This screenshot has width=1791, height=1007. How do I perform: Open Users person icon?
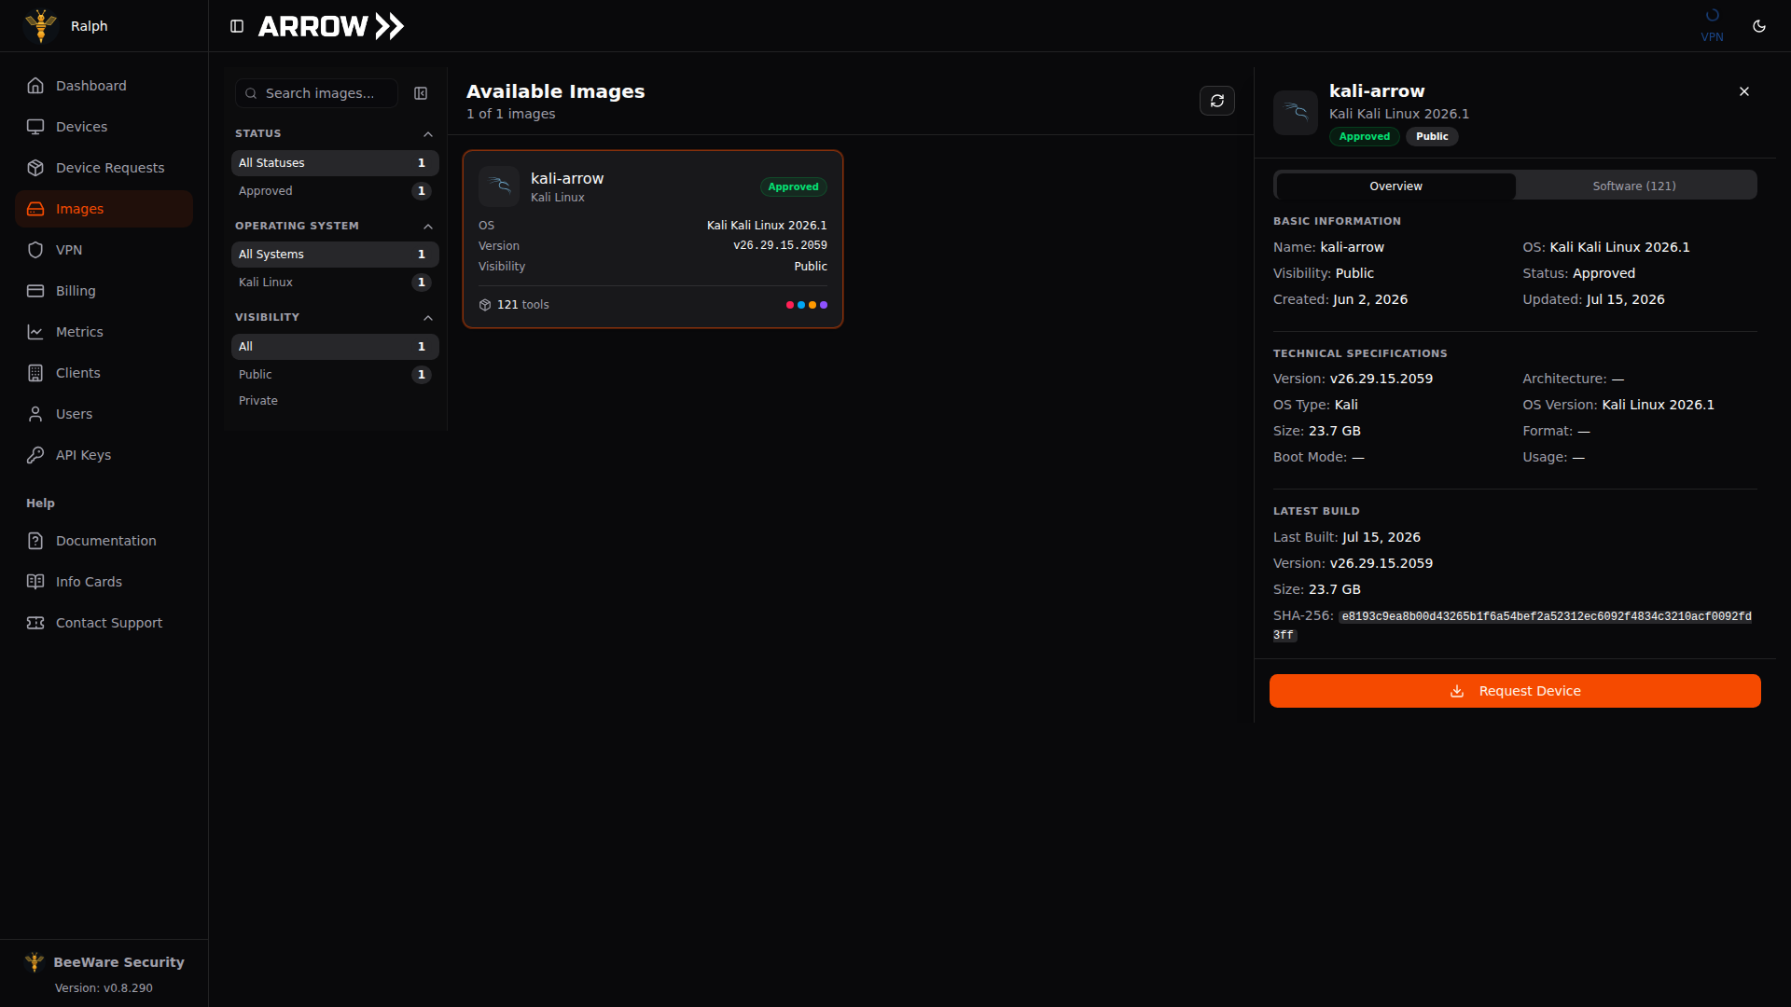(35, 414)
